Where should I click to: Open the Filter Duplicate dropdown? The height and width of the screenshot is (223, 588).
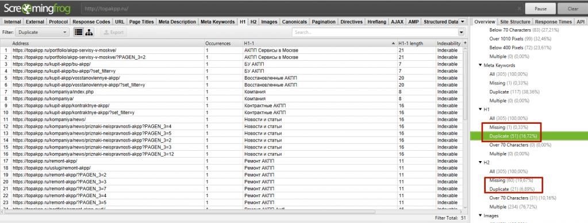coord(43,32)
